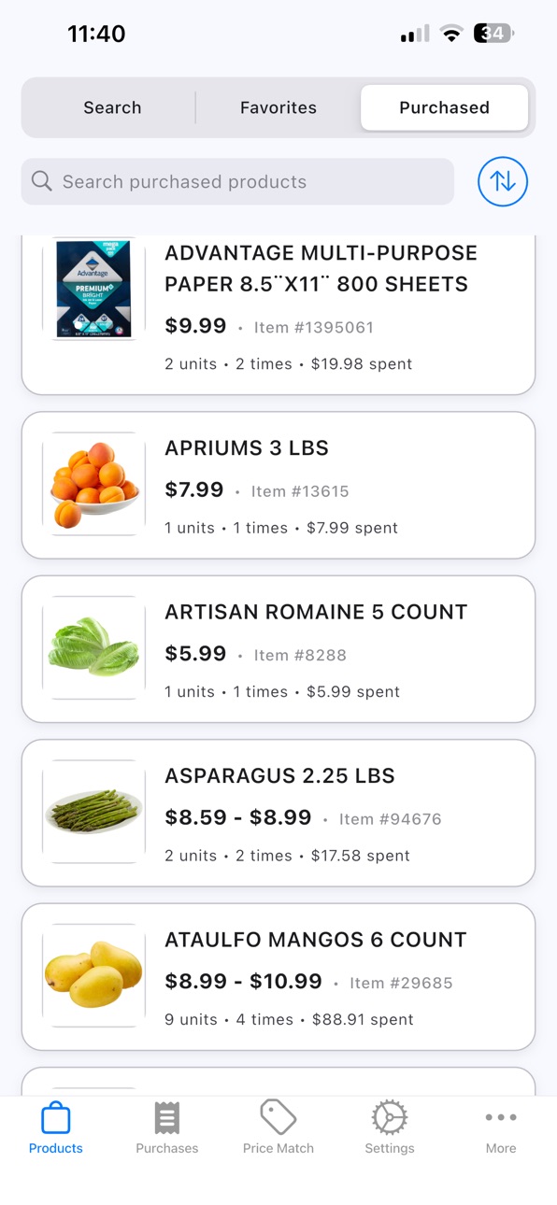Check the battery status indicator

pos(494,34)
